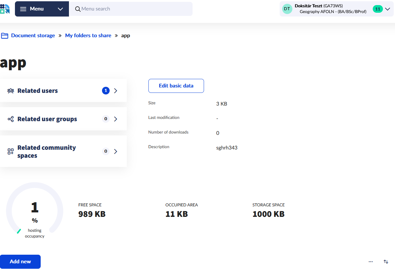
Task: Focus the Menu search field
Action: pyautogui.click(x=131, y=9)
